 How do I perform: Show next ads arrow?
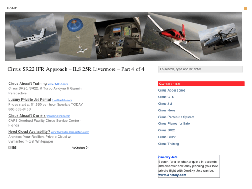pos(15,147)
